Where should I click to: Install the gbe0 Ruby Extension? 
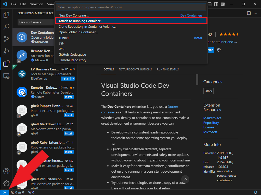tap(69, 152)
